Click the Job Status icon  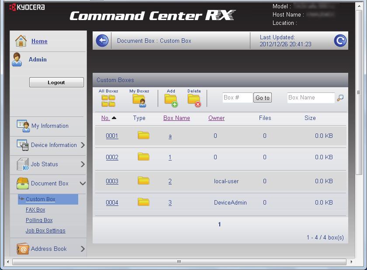coord(23,164)
